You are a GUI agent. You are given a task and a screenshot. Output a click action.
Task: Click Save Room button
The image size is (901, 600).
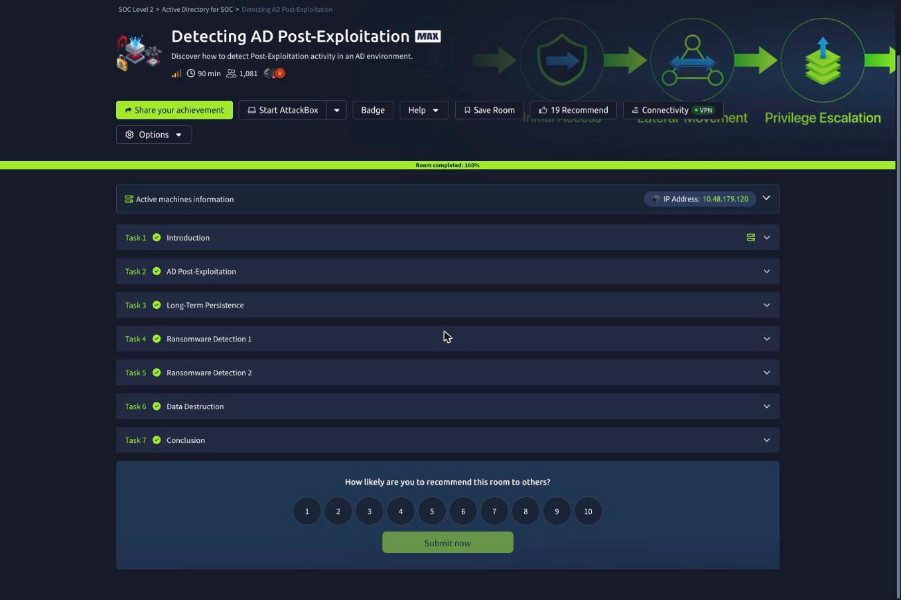(490, 110)
